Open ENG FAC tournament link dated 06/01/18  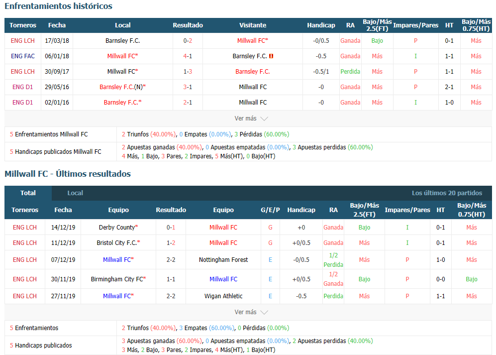tap(23, 56)
